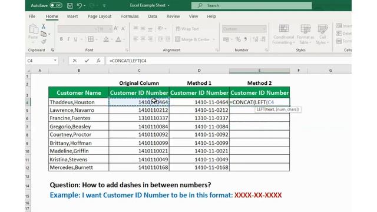Switch to the Data tab
Screen dimensions: 377x212
(153, 16)
